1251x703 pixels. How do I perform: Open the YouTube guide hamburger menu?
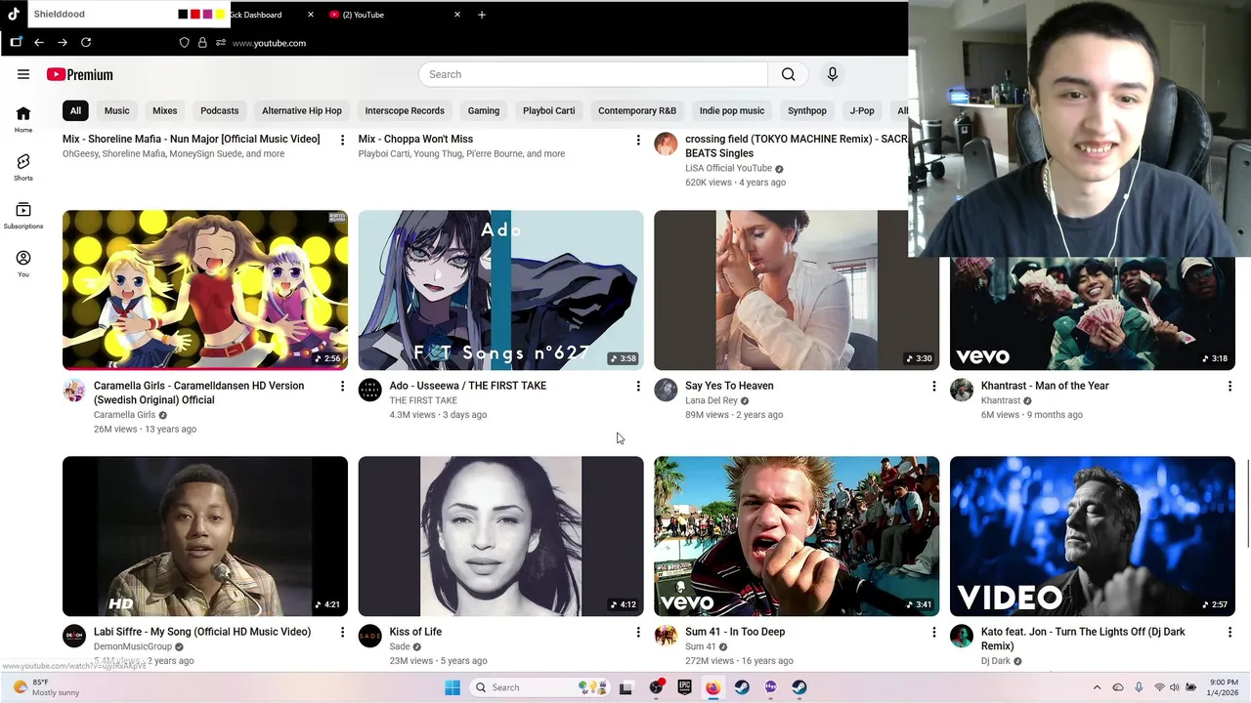click(x=23, y=74)
